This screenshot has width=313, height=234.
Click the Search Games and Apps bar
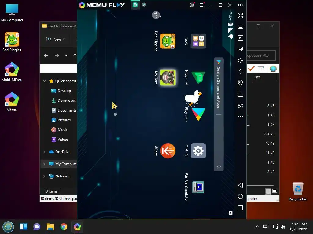point(219,114)
